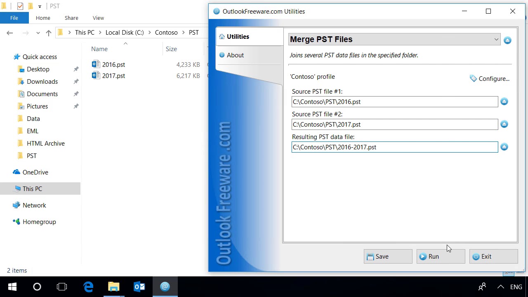Launch Microsoft Edge from taskbar

pos(88,287)
